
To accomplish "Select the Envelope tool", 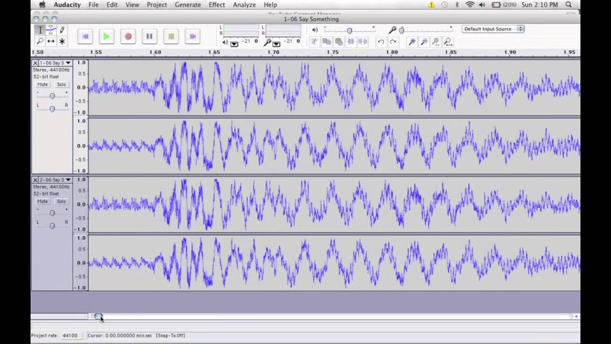I will 51,30.
